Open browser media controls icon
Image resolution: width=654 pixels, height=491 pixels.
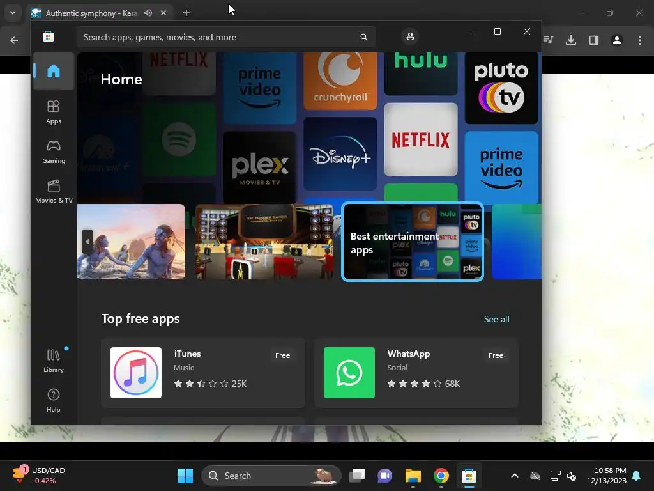coord(549,40)
